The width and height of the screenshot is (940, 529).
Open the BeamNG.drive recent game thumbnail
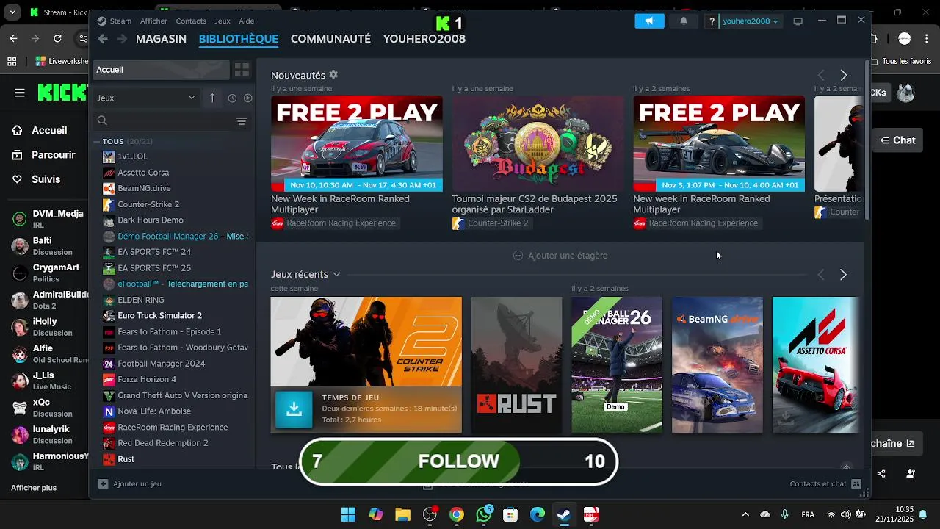(x=717, y=365)
